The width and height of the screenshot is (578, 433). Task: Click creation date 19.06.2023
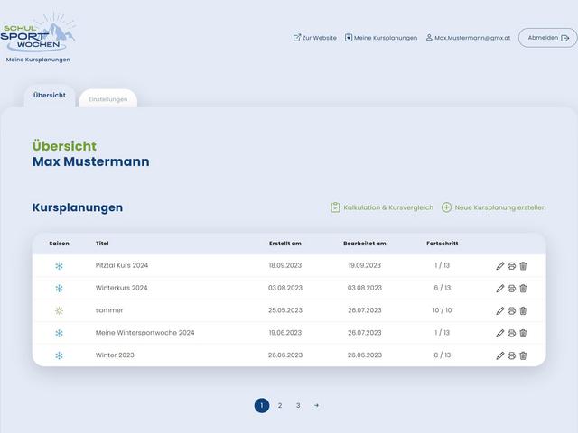[x=285, y=333]
